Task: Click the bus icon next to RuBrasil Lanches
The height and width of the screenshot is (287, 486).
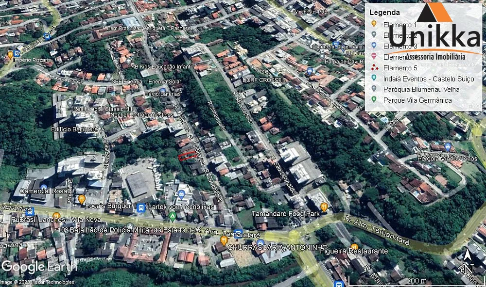Action: click(x=30, y=212)
